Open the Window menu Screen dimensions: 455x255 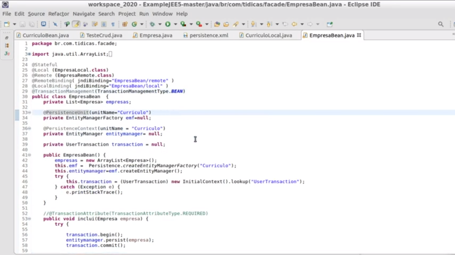(163, 14)
